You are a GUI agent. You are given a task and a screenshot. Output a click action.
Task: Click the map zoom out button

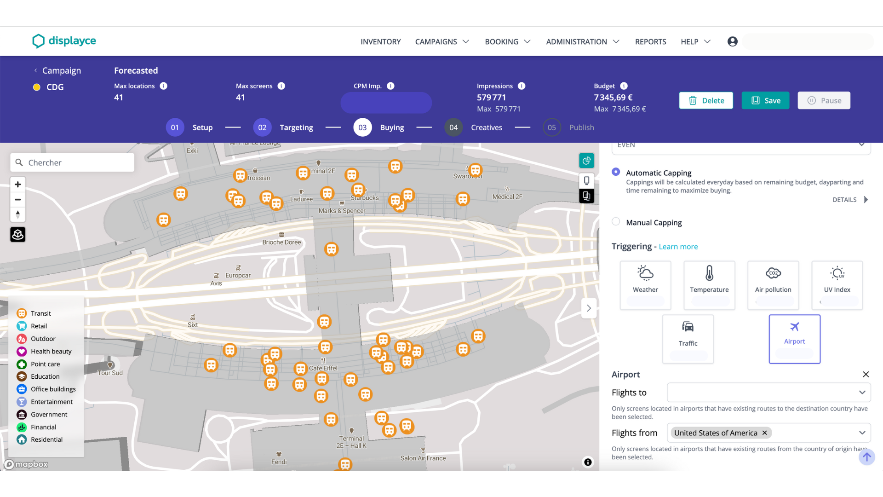pos(17,200)
